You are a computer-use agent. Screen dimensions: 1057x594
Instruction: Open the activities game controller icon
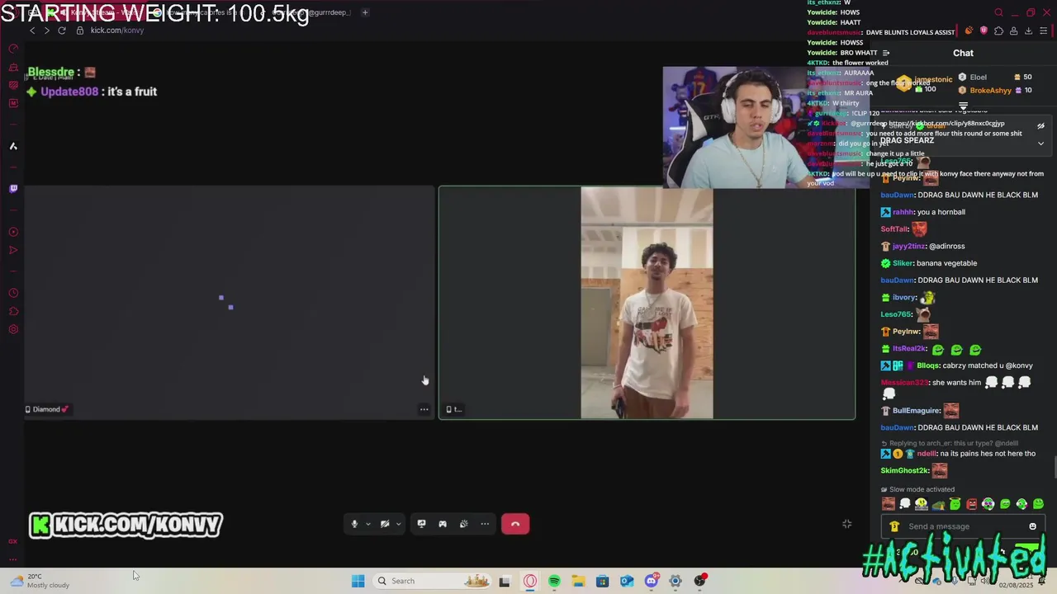(443, 524)
